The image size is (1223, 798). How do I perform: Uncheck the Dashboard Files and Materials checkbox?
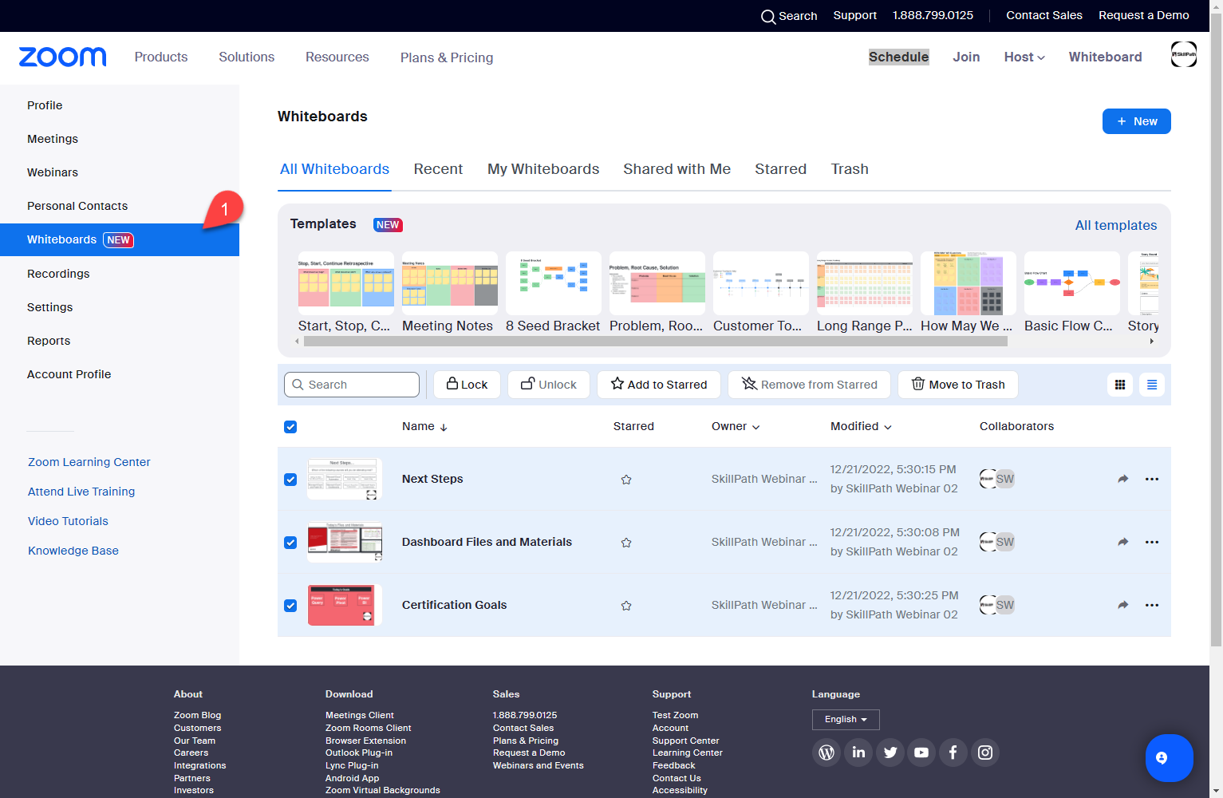(x=290, y=543)
